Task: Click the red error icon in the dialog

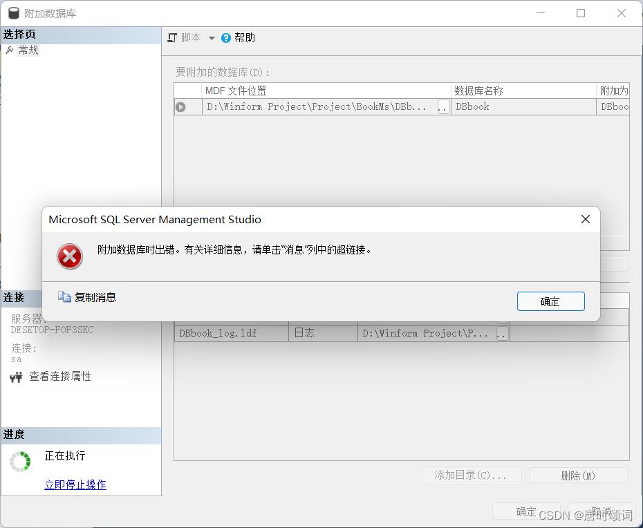Action: coord(70,256)
